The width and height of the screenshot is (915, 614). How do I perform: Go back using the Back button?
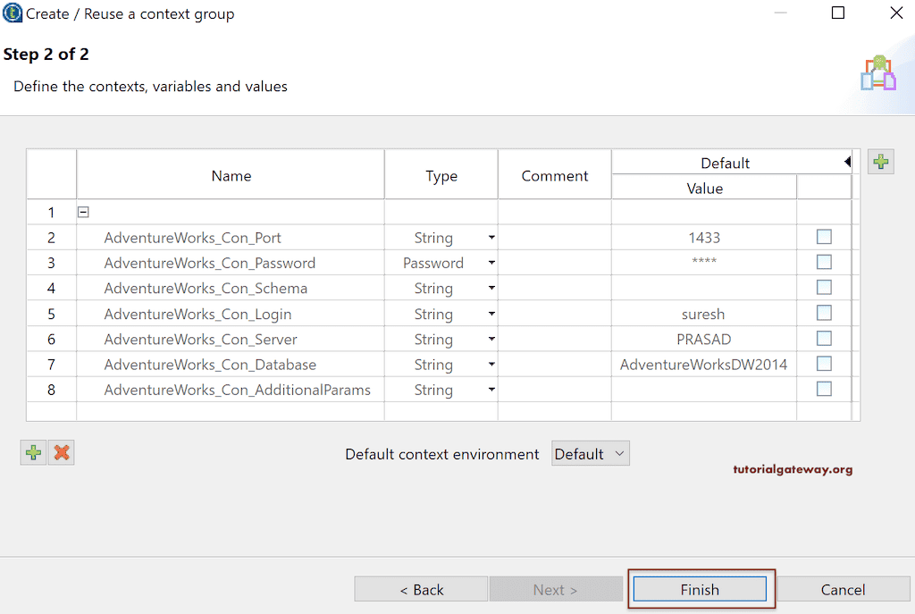[421, 590]
